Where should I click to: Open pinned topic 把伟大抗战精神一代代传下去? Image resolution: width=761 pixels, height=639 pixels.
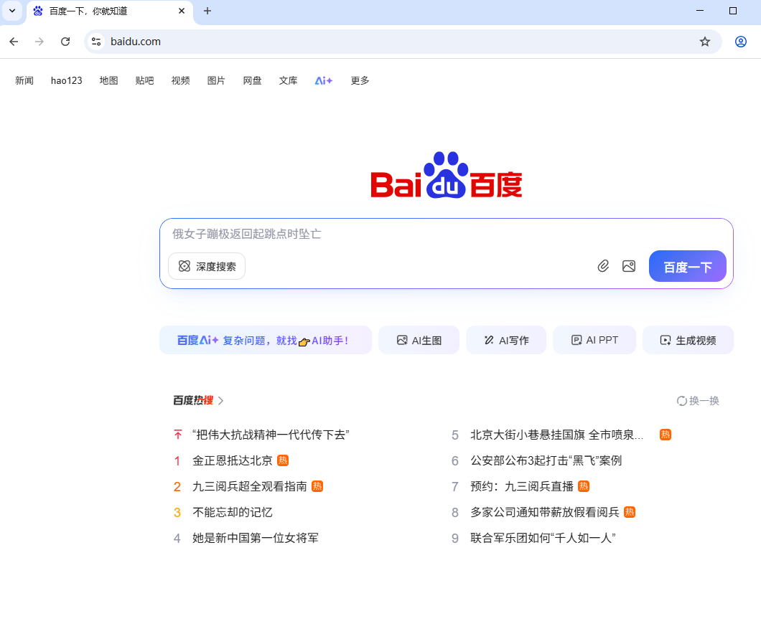click(x=271, y=435)
